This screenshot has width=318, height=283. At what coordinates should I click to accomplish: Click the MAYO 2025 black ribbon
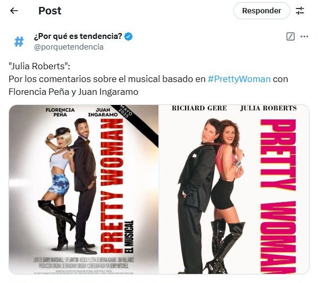click(135, 125)
